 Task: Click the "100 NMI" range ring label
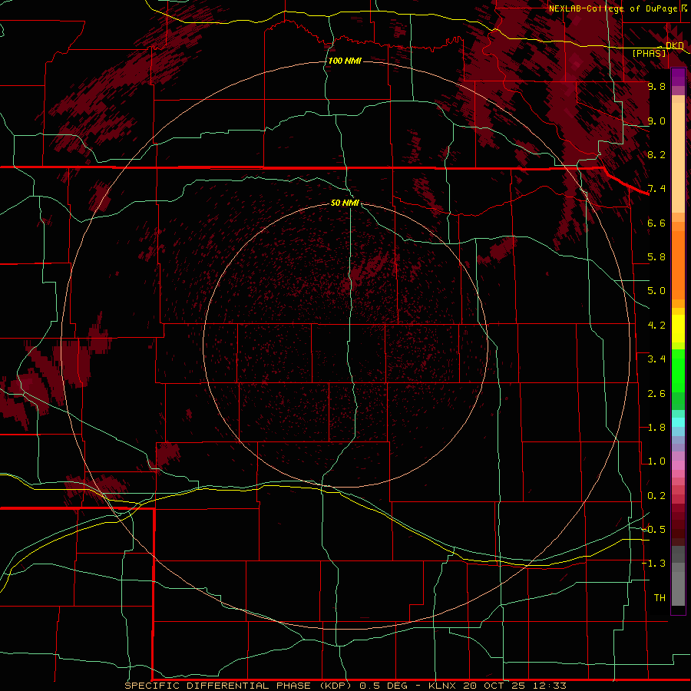[x=345, y=61]
